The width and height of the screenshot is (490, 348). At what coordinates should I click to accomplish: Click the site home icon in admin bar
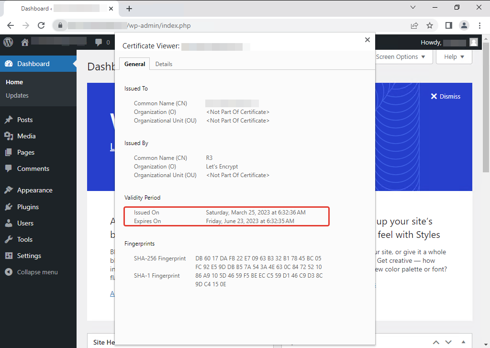[25, 42]
